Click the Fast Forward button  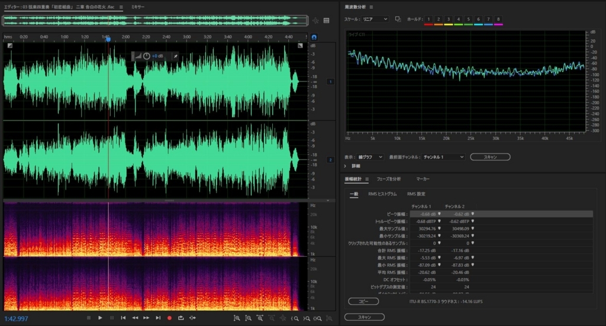pos(146,318)
